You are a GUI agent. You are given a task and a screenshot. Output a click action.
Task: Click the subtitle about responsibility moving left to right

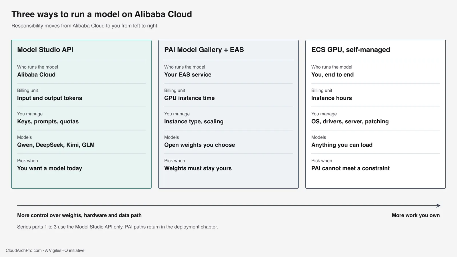85,26
